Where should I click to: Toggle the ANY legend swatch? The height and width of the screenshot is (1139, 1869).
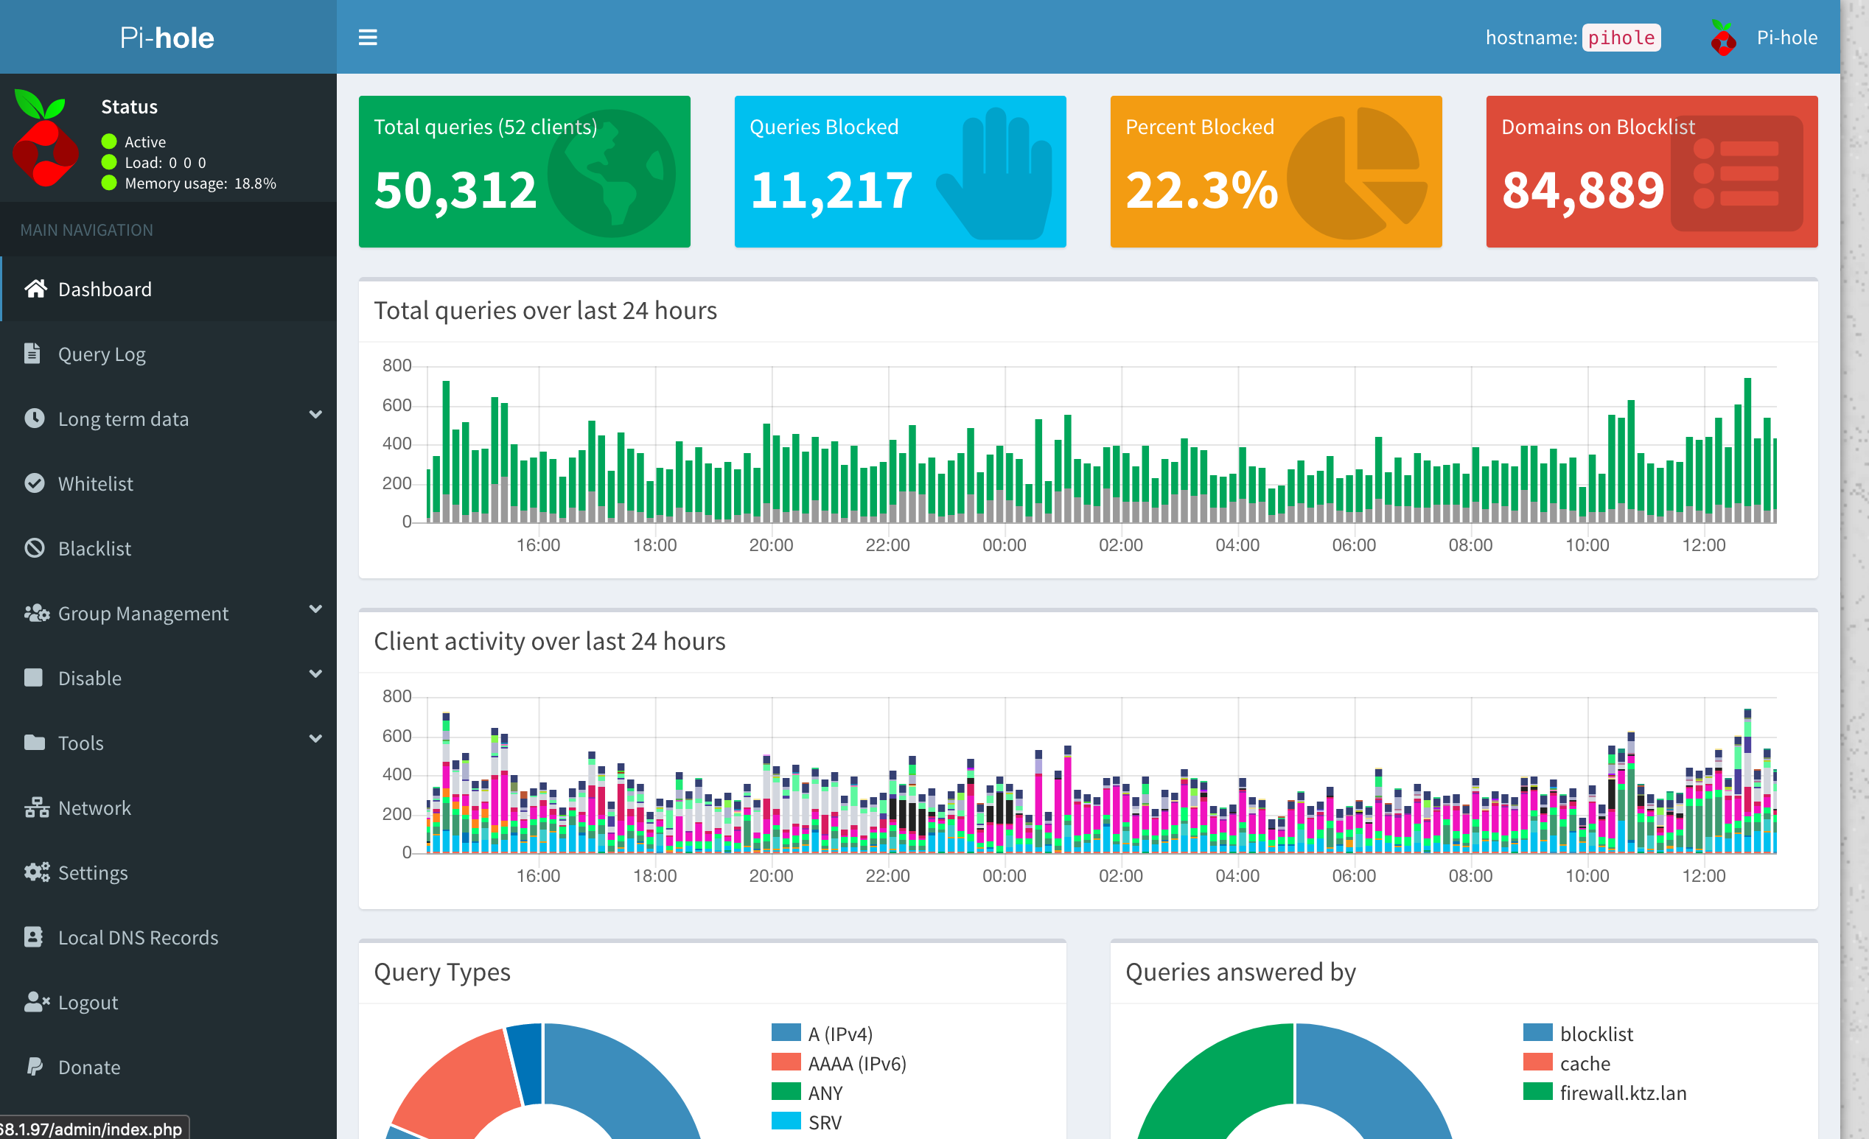(786, 1091)
